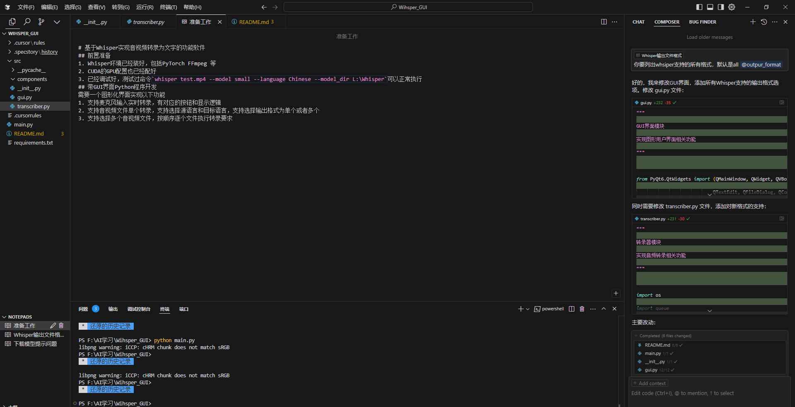
Task: Open editor more actions menu
Action: coord(614,22)
